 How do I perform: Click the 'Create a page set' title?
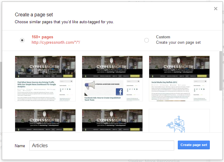coord(34,15)
